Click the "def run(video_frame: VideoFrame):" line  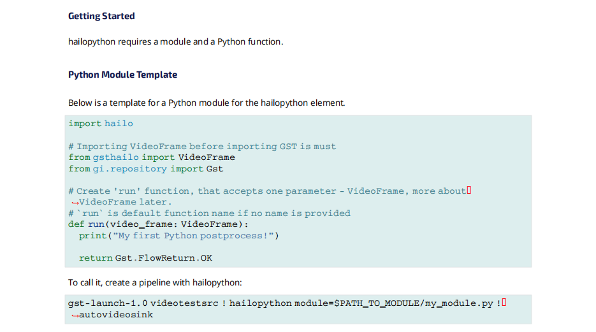[x=158, y=224]
